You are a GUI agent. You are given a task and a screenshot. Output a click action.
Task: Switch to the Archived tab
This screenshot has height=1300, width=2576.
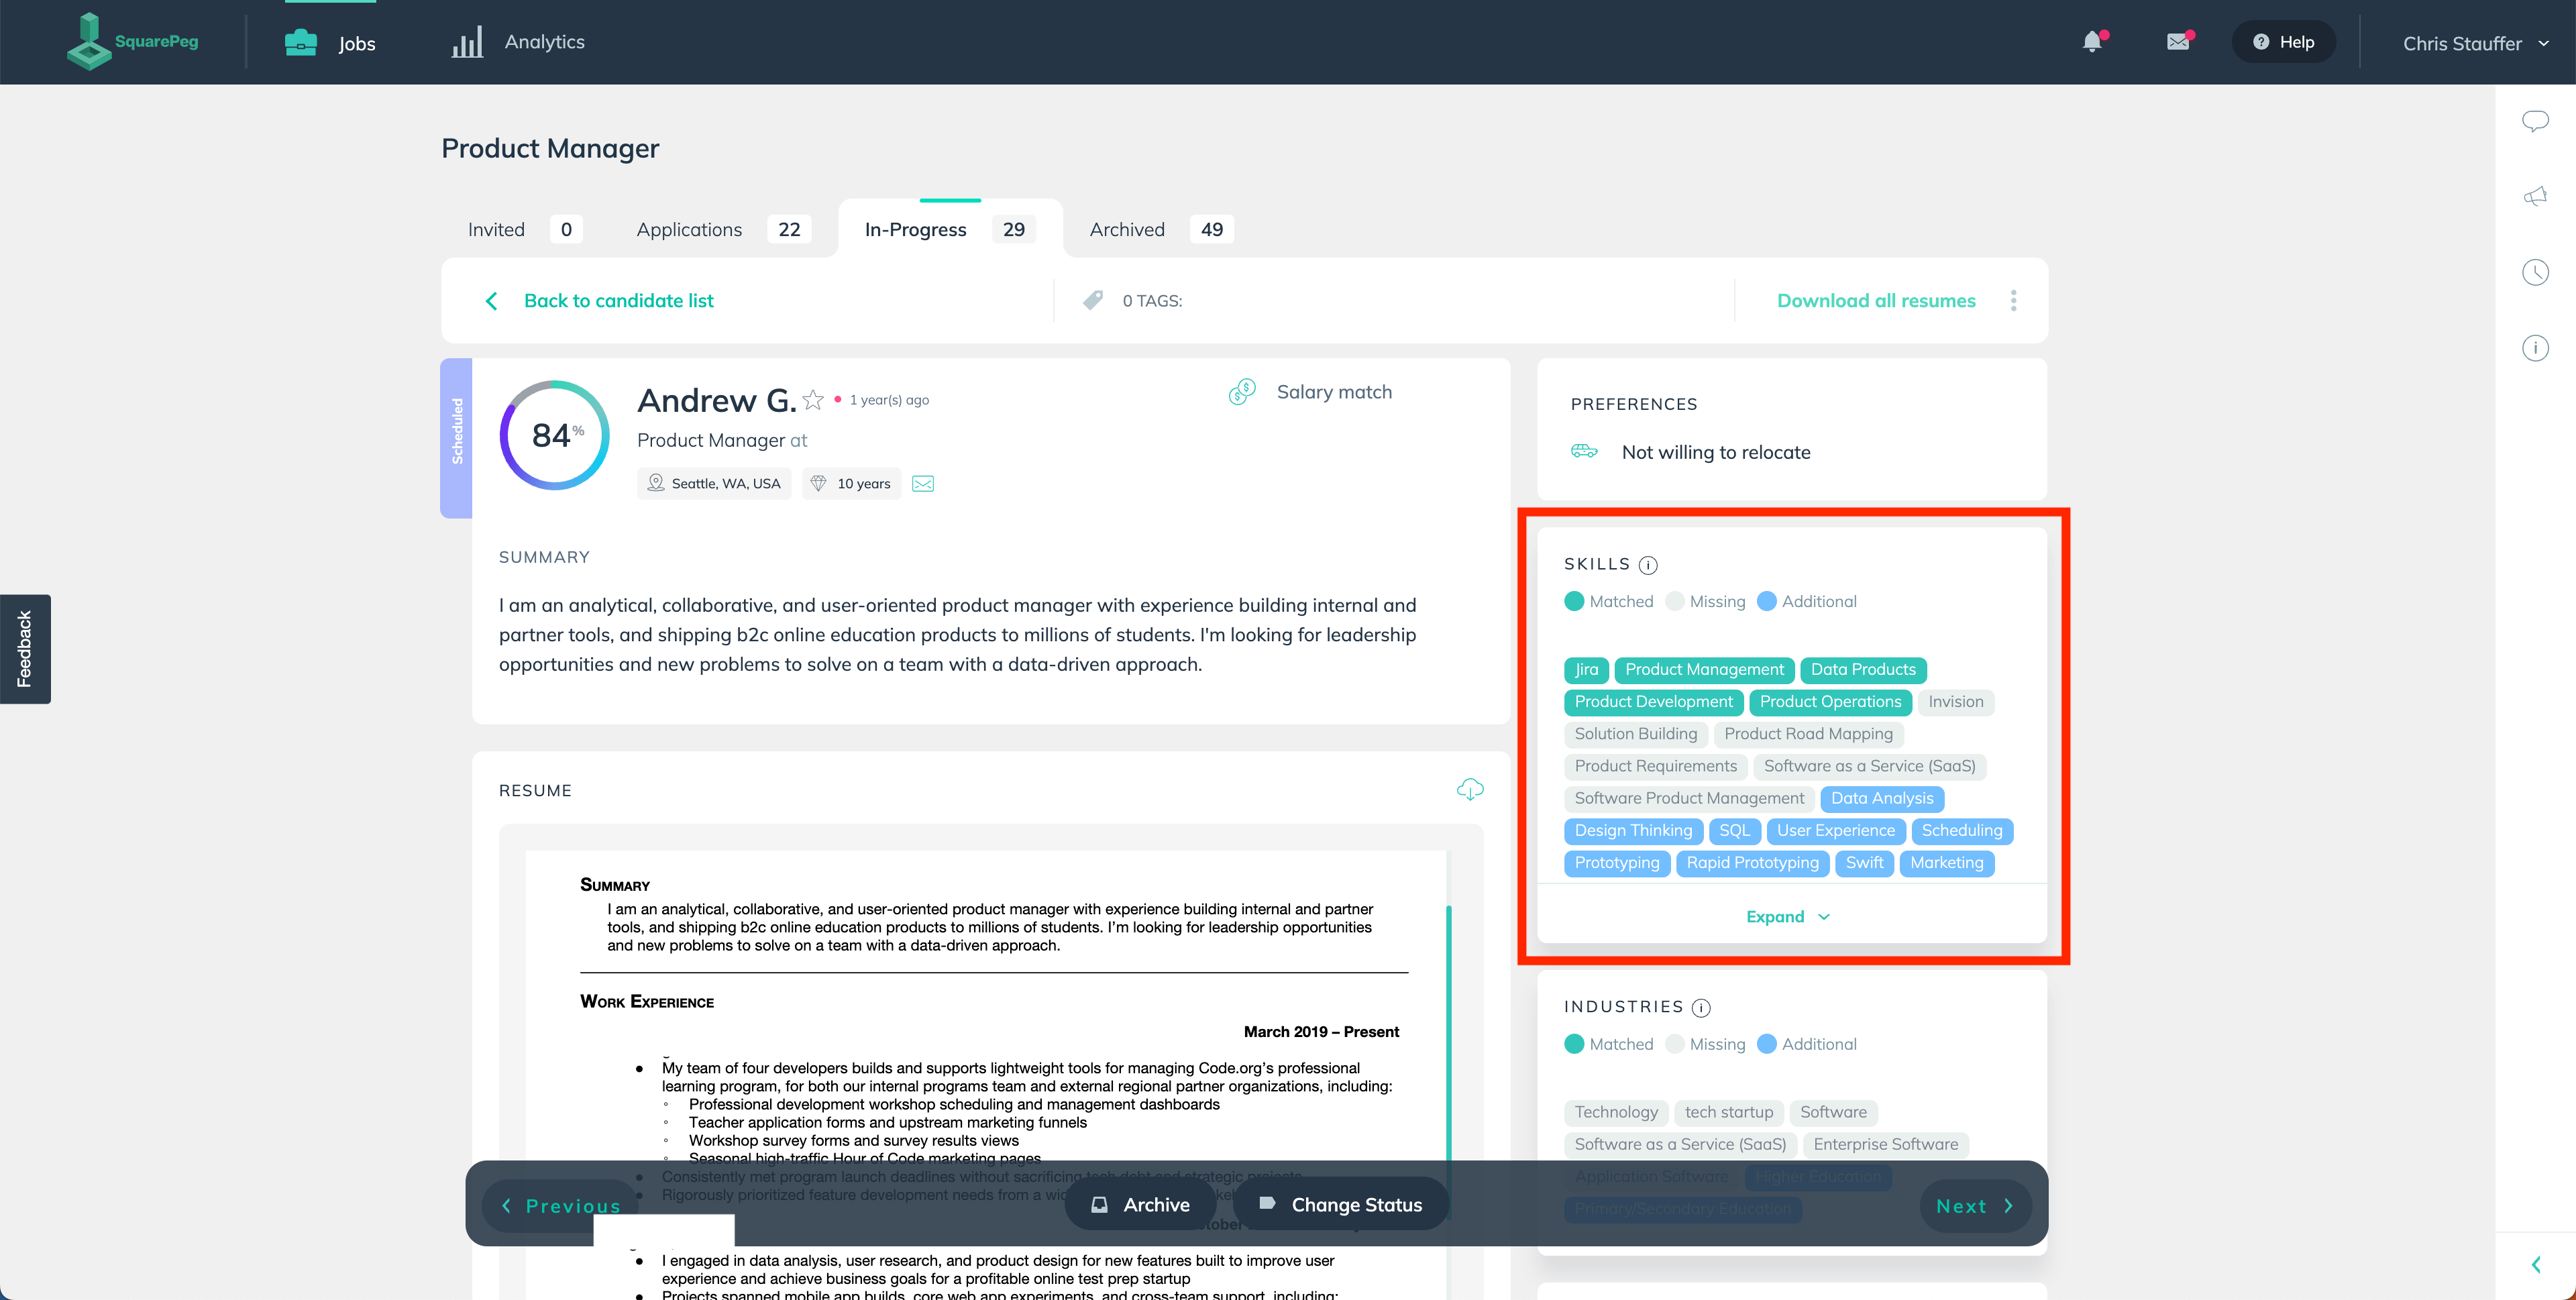[1162, 229]
